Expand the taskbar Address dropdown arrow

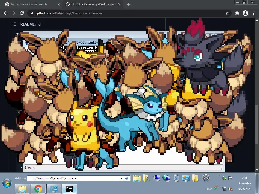(122, 178)
